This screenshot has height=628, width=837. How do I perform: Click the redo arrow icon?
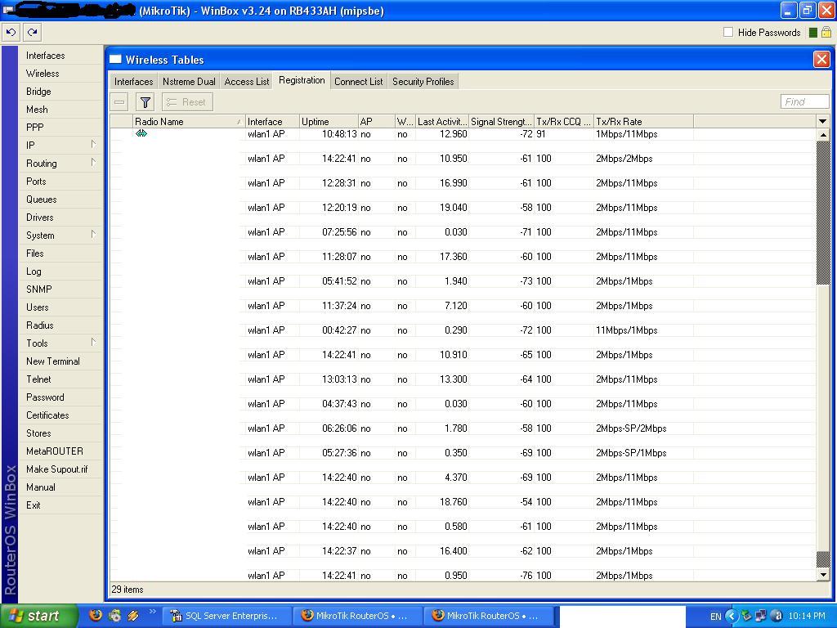point(32,32)
